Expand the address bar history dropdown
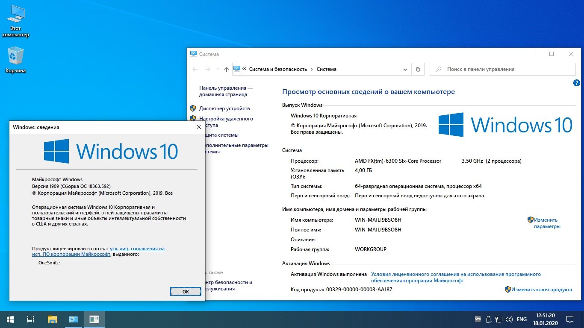This screenshot has height=328, width=584. pos(405,69)
